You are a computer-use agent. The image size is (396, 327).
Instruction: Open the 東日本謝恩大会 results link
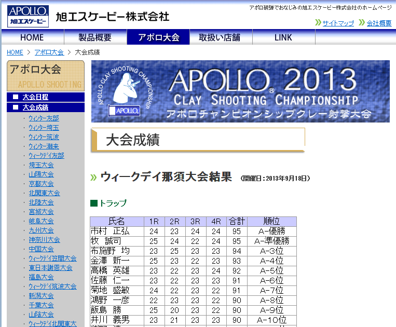coord(50,268)
